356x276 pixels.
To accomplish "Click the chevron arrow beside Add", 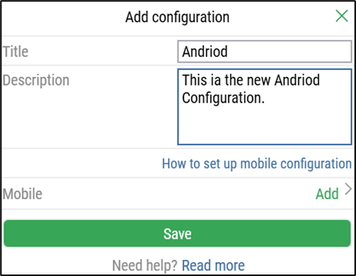I will (x=348, y=189).
